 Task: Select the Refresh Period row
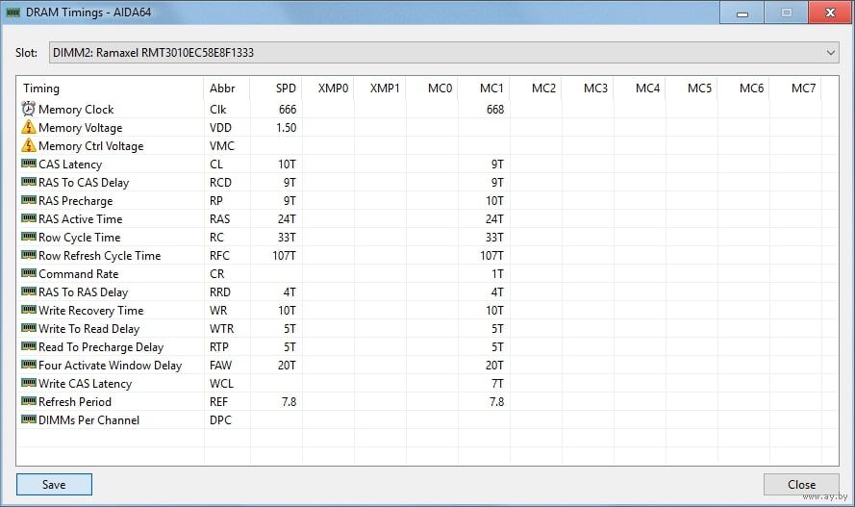click(75, 402)
